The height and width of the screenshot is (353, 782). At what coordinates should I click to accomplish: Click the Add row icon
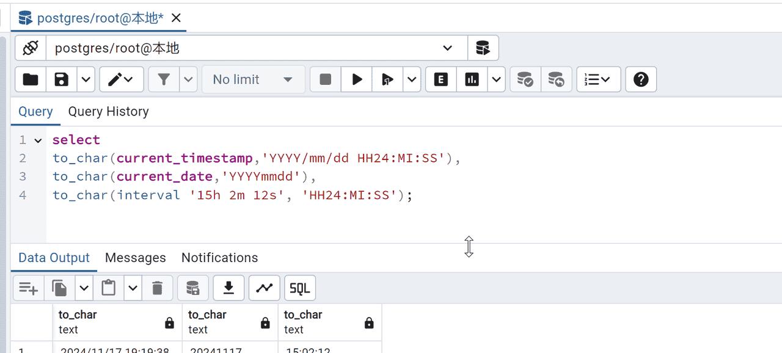point(29,288)
